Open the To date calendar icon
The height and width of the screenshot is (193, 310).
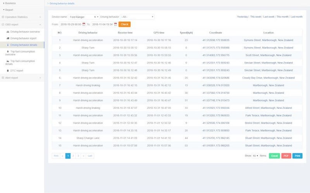click(115, 24)
